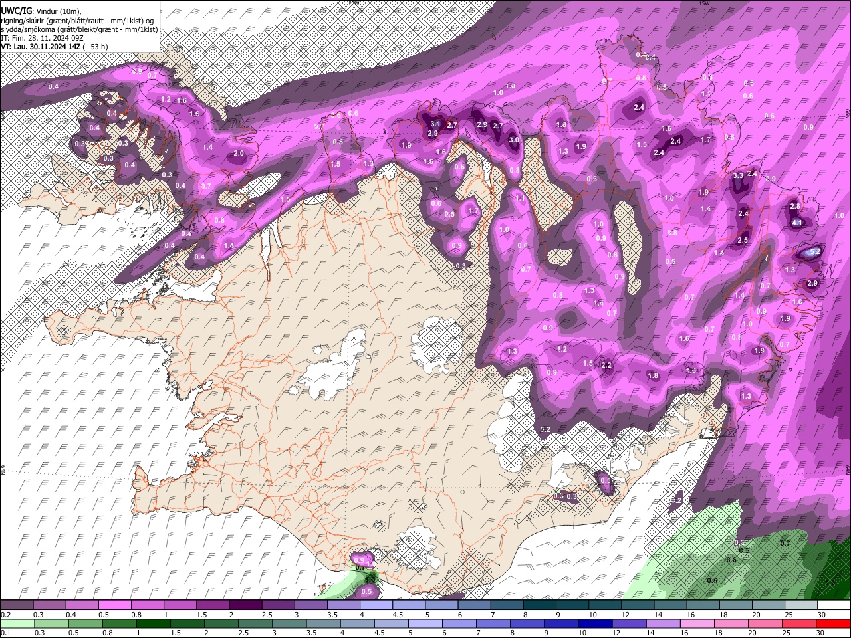851x638 pixels.
Task: Click the 3.1 precipitation value on the map
Action: coord(435,124)
